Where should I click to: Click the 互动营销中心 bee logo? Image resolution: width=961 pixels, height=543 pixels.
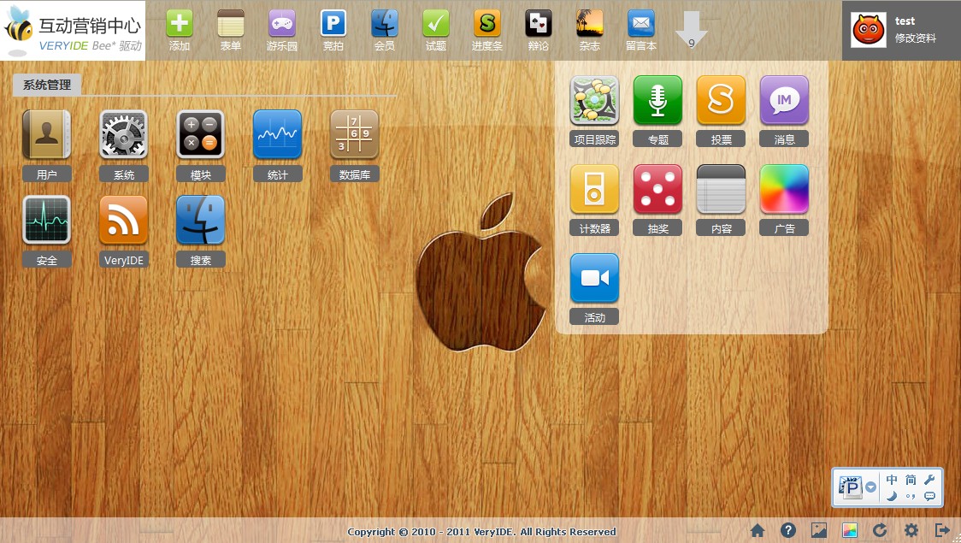pyautogui.click(x=73, y=30)
